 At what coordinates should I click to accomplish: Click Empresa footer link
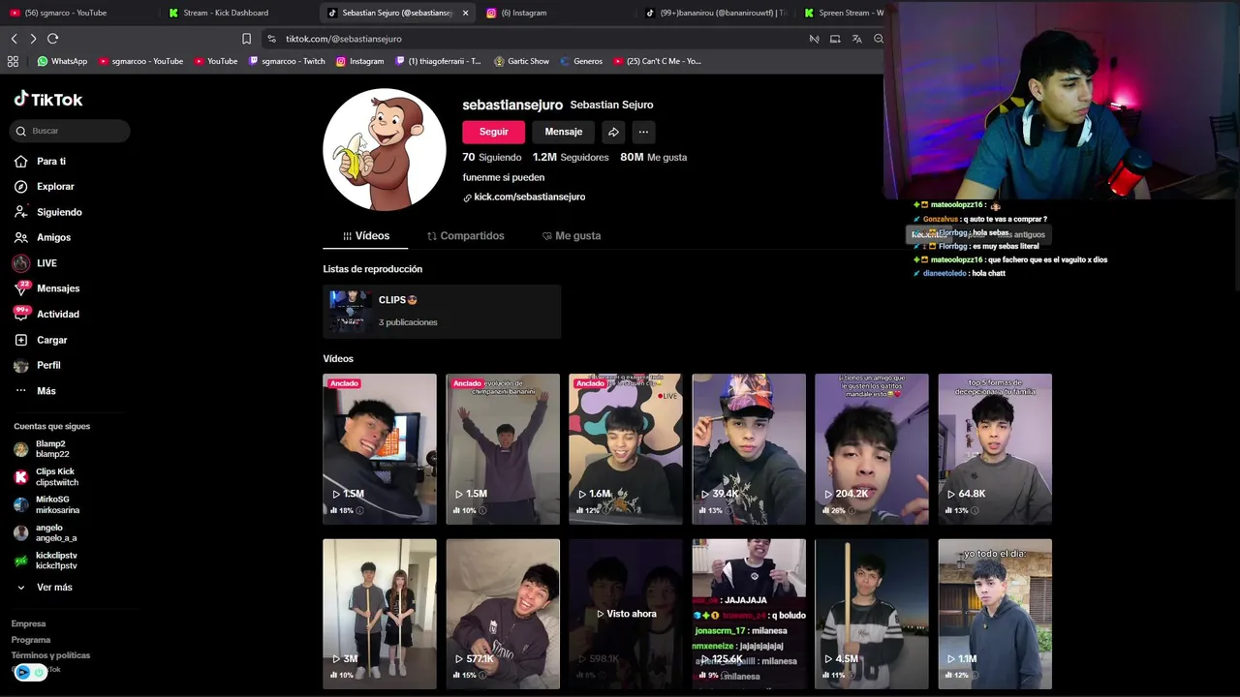pos(28,624)
